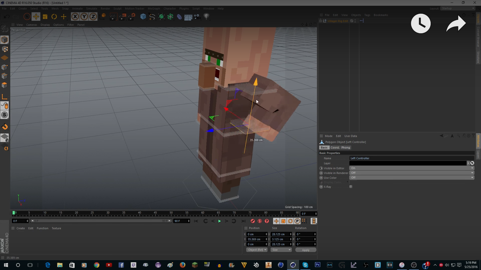Open Edit Render Settings icon
The height and width of the screenshot is (270, 481).
point(132,17)
